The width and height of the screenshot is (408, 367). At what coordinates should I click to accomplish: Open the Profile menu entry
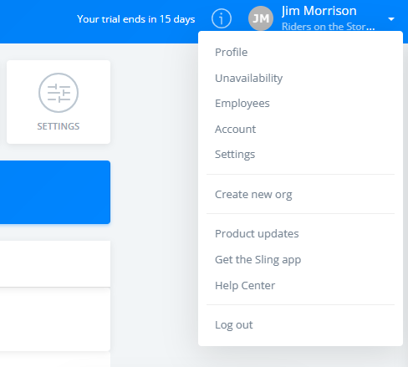pyautogui.click(x=231, y=52)
